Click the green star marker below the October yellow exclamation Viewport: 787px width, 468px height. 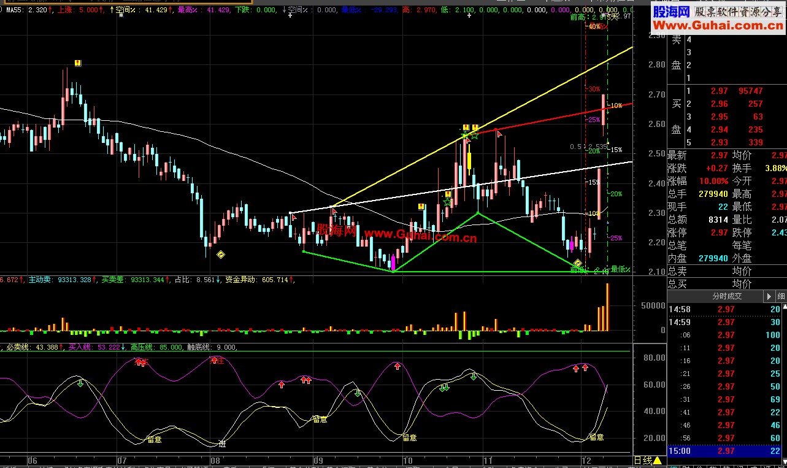pos(448,203)
